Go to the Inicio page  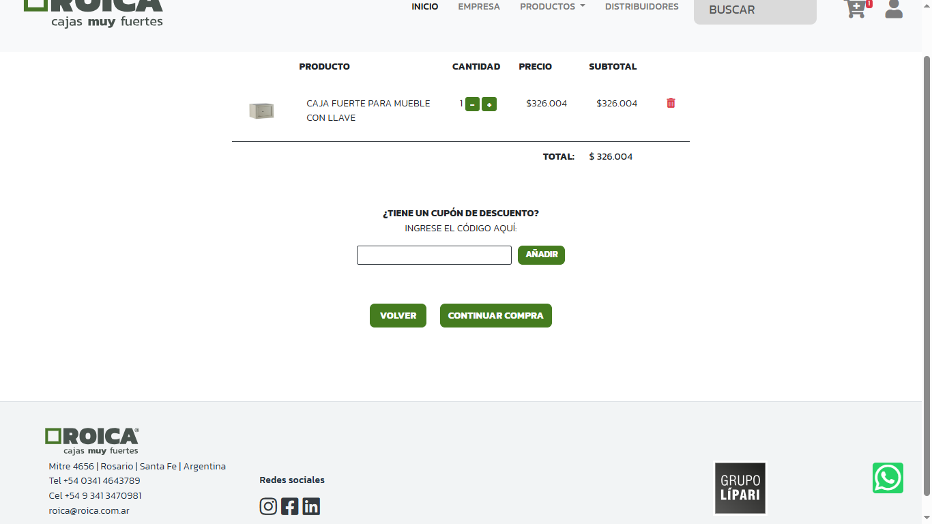coord(424,7)
